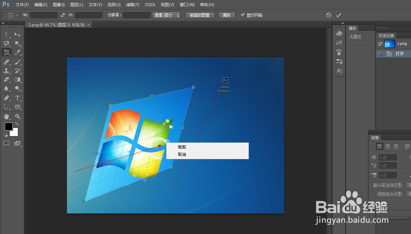The height and width of the screenshot is (234, 411).
Task: Select the History Brush tool
Action: [17, 71]
